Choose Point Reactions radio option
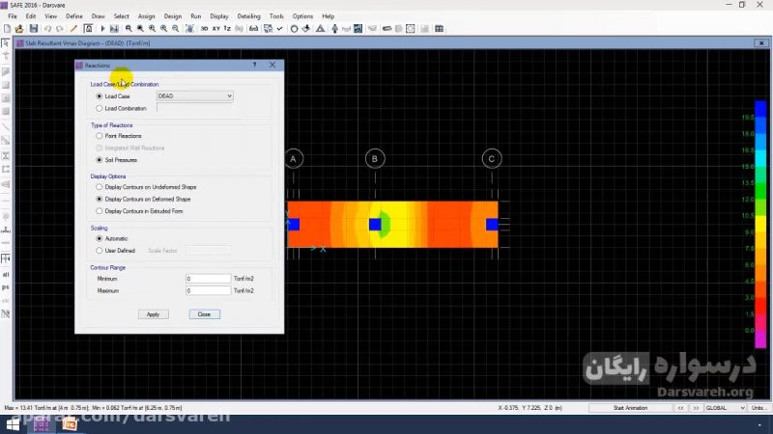This screenshot has width=773, height=434. [99, 136]
